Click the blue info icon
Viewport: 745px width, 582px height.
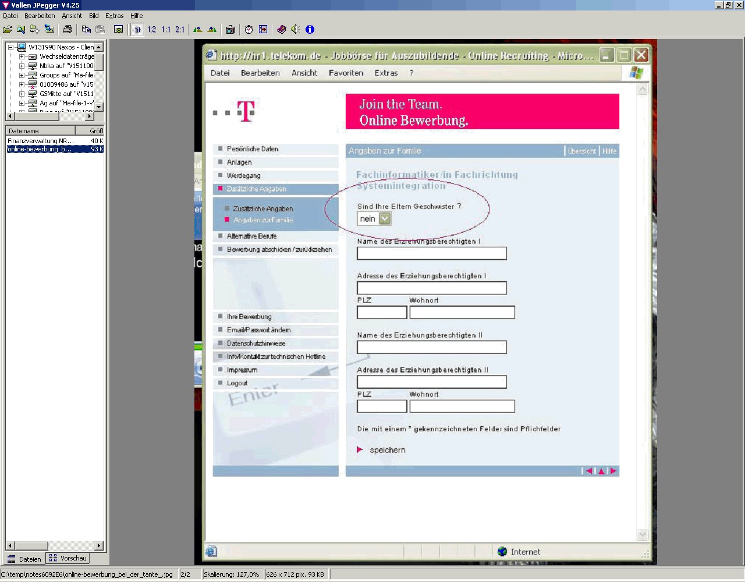click(310, 29)
